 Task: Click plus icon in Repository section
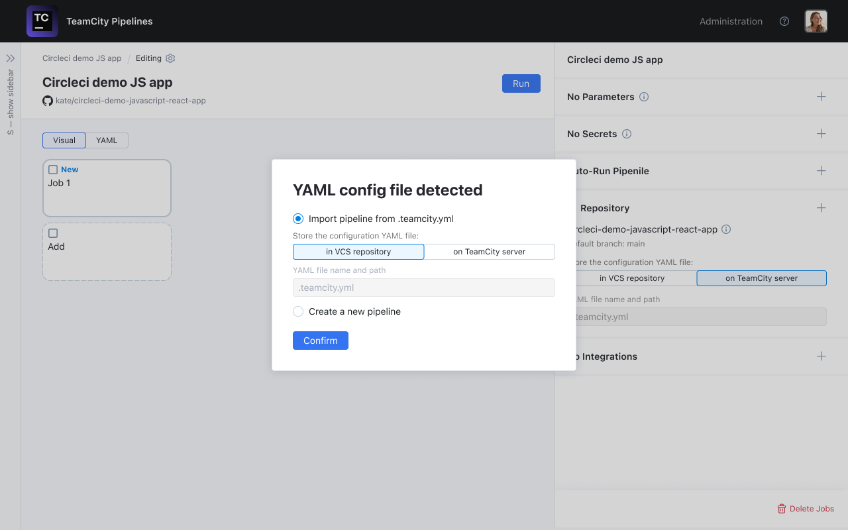[821, 208]
